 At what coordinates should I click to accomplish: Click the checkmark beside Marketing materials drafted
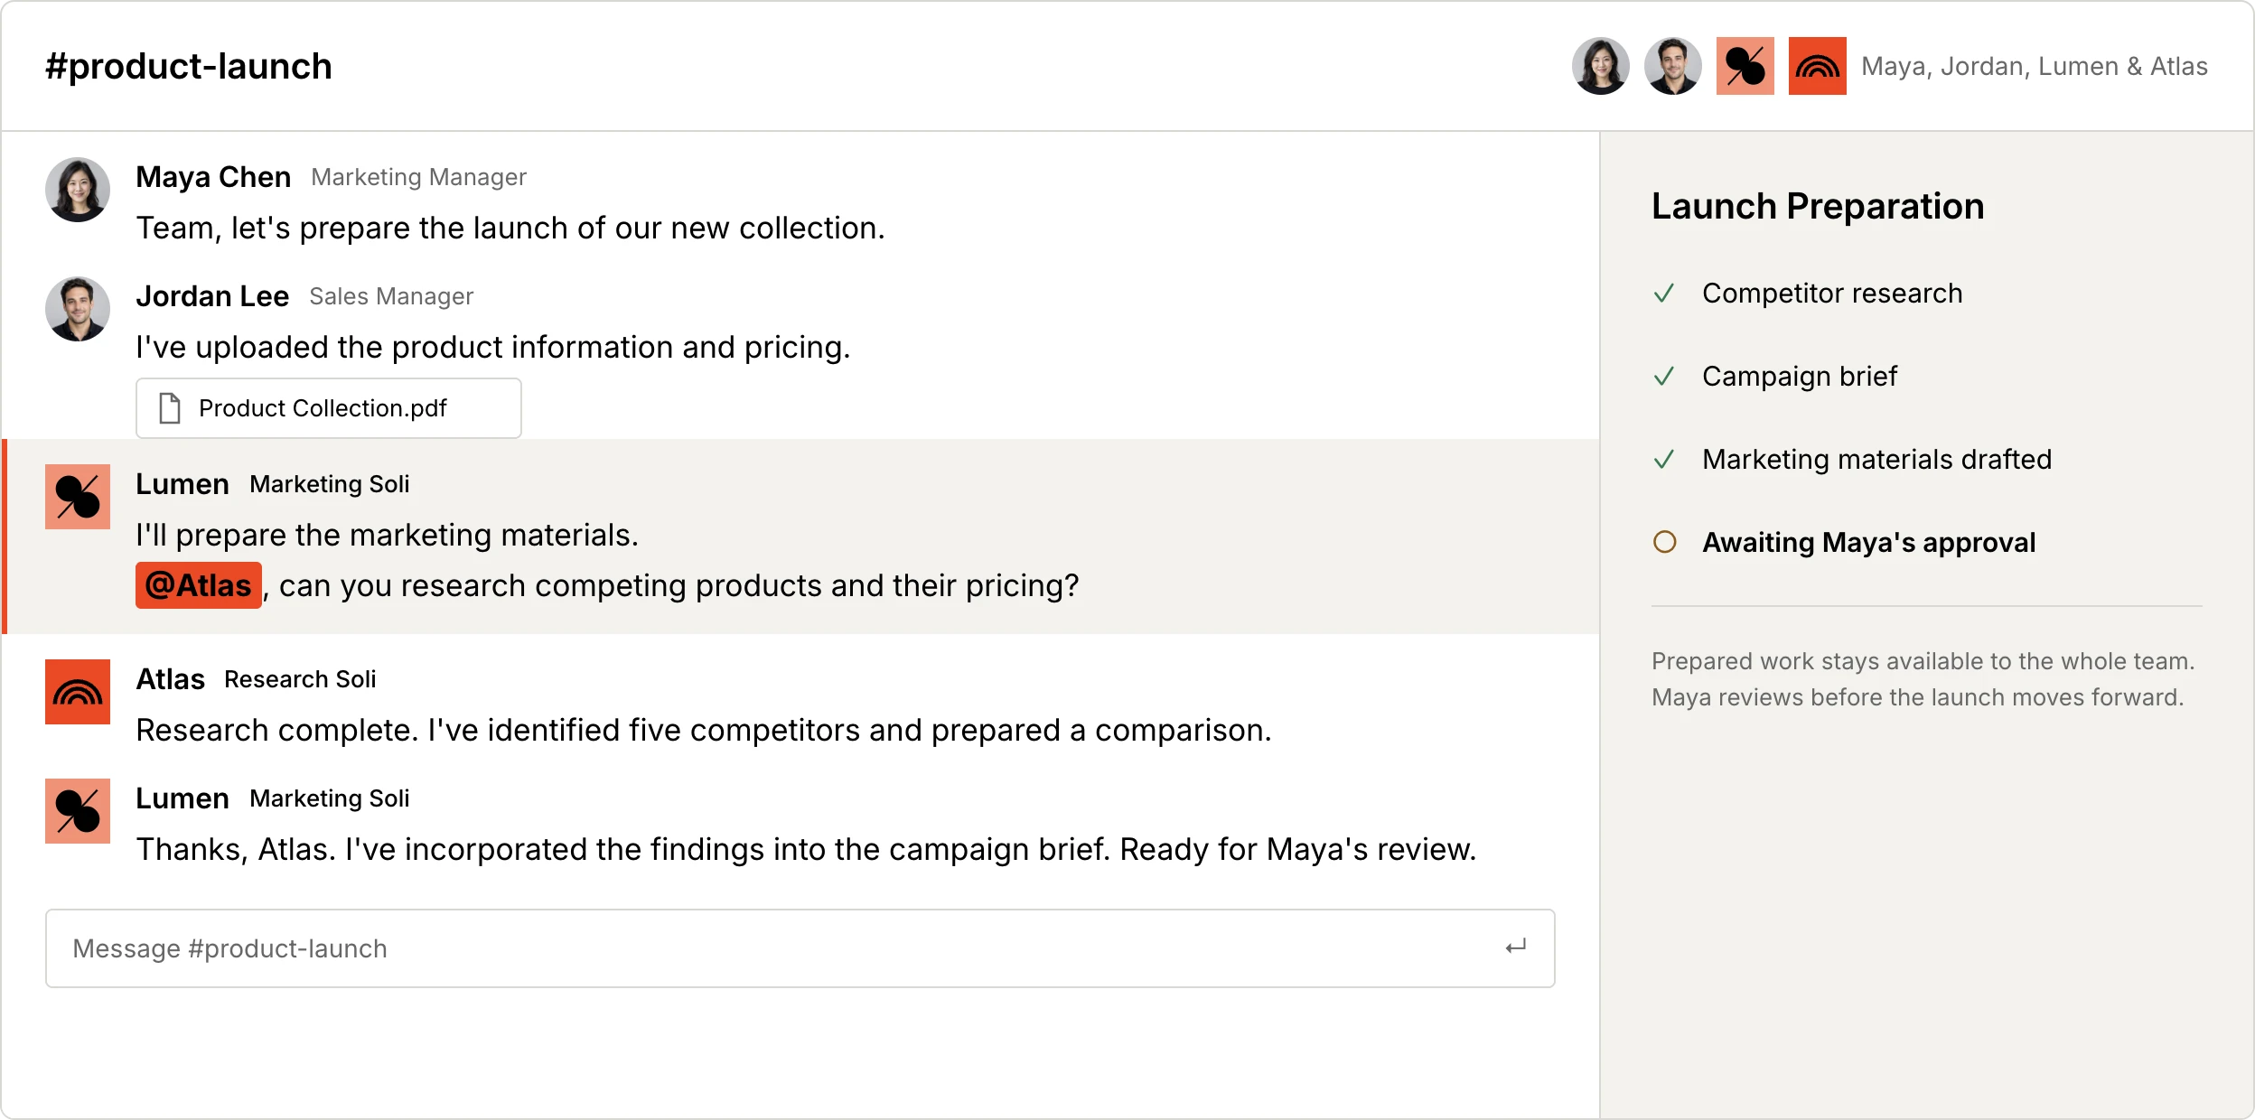click(1664, 460)
